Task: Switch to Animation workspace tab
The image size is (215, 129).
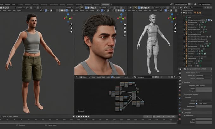Action: coord(70,5)
